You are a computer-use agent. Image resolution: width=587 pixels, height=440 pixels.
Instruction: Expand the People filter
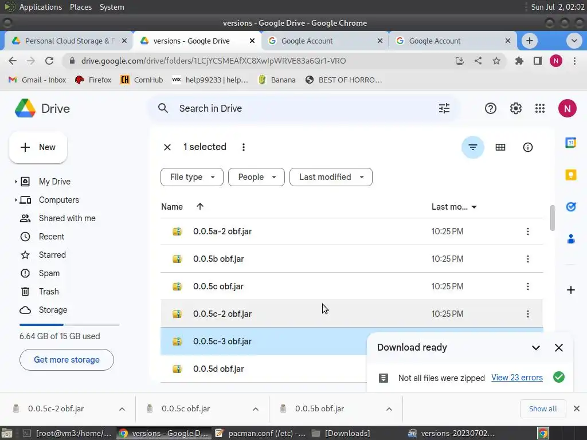(x=256, y=177)
